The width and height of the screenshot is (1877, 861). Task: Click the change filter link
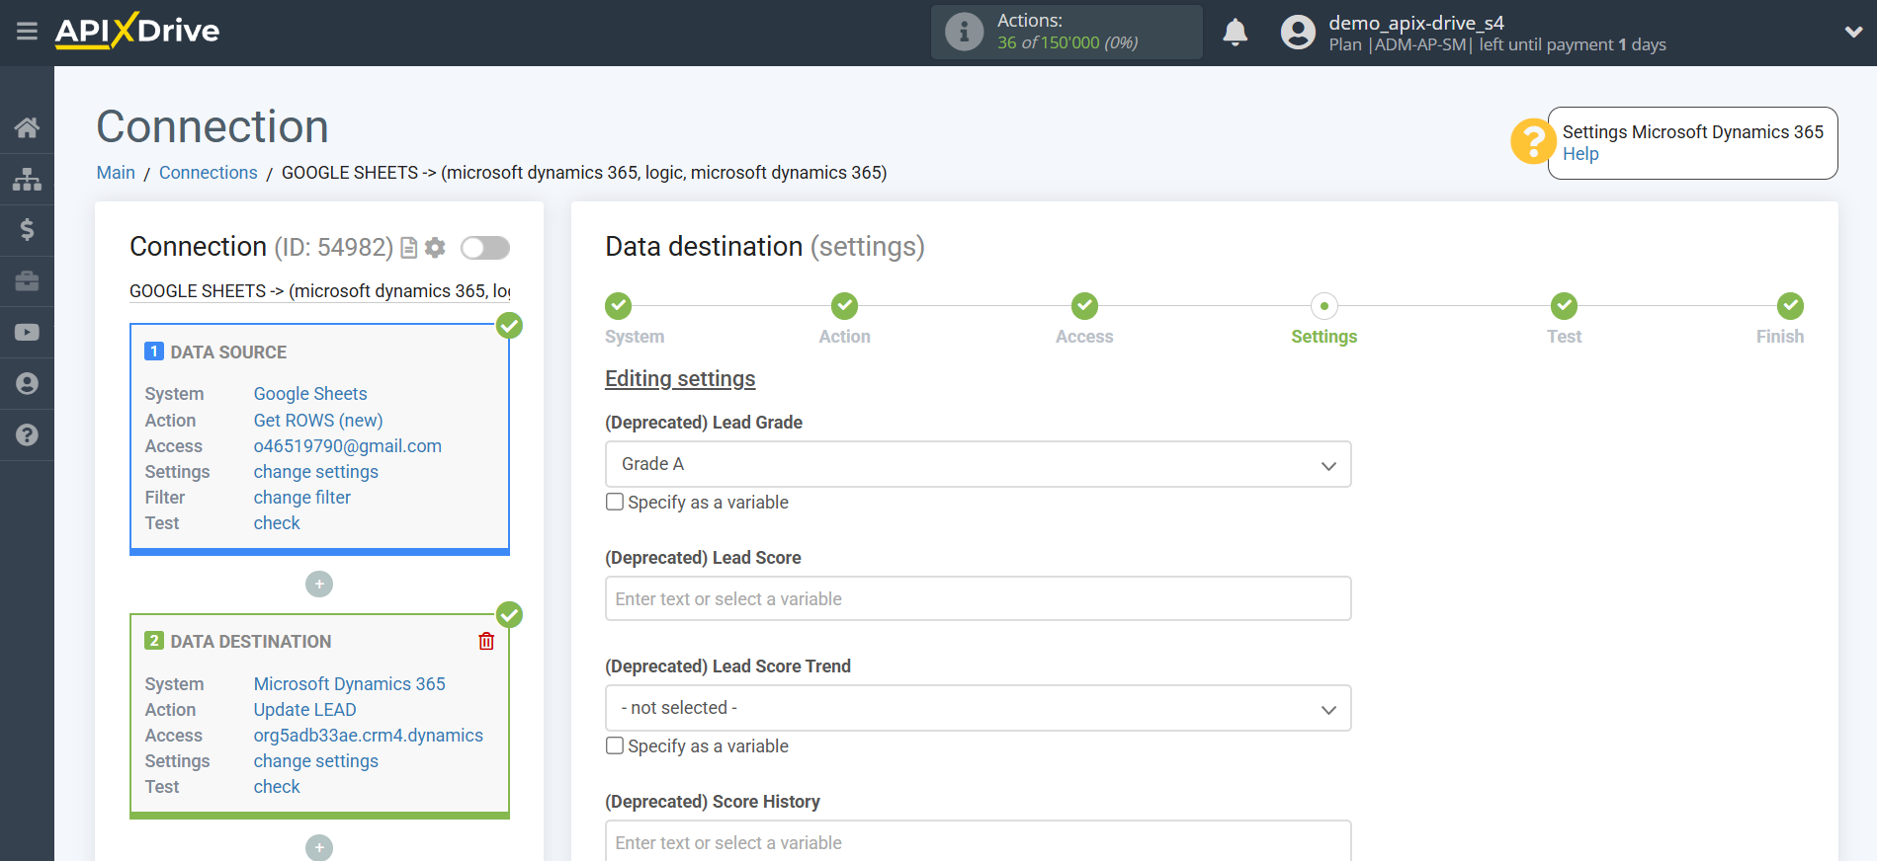(x=302, y=498)
